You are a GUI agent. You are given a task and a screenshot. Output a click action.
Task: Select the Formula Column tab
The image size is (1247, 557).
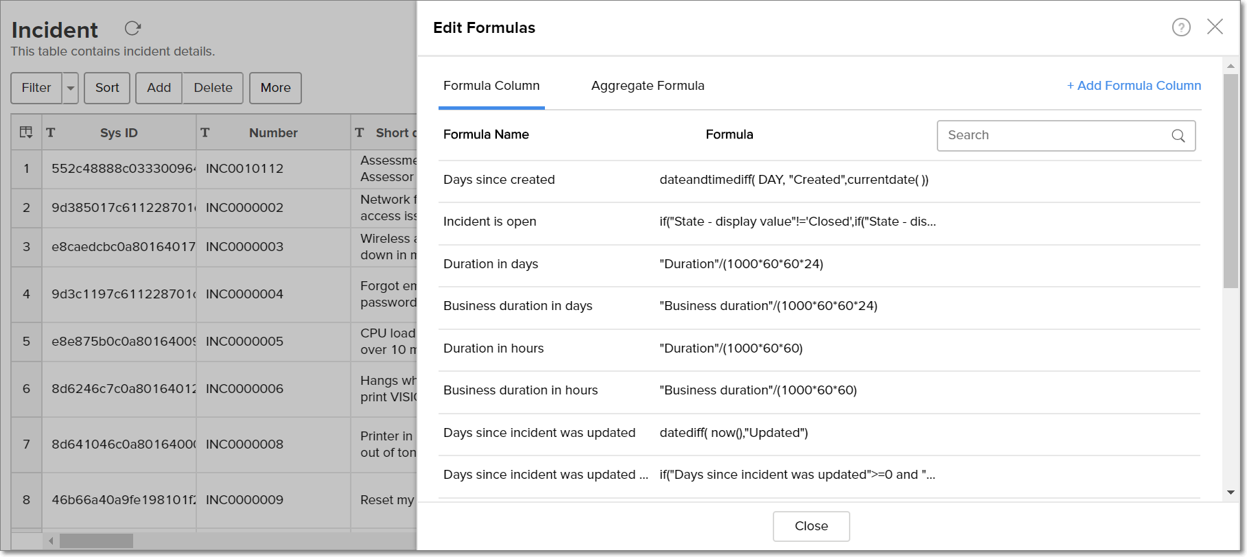[x=491, y=86]
